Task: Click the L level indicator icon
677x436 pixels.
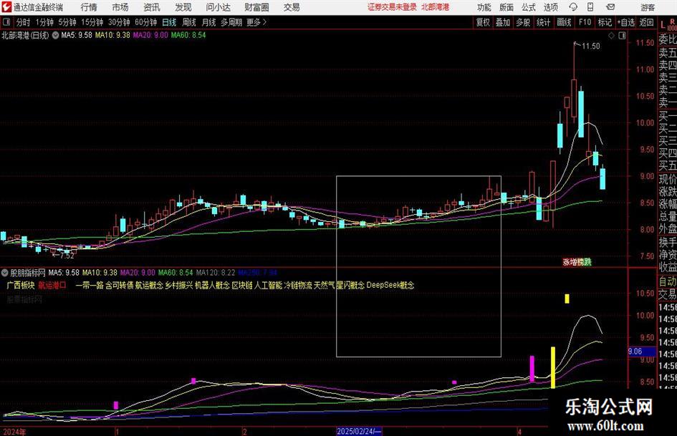Action: (x=663, y=26)
